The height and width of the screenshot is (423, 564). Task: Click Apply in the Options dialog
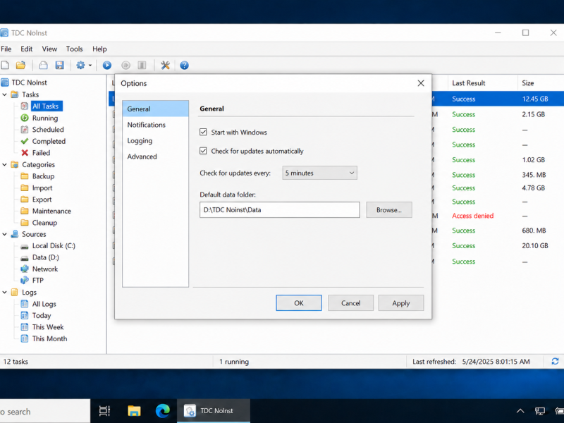coord(401,303)
